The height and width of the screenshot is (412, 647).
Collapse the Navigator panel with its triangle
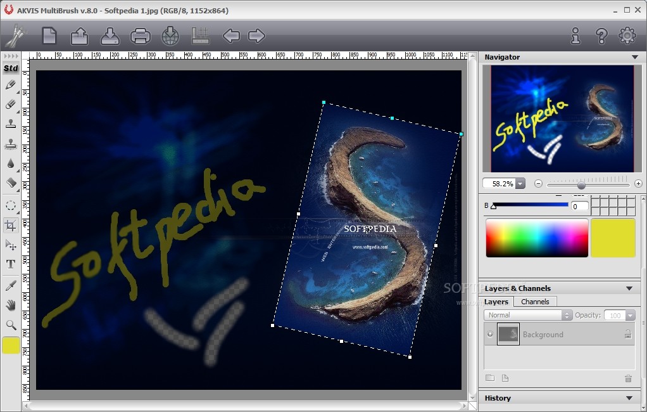pos(634,57)
